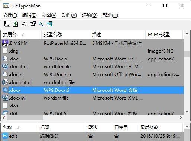Click the horizontal scroll left arrow
191x141 pixels.
4,117
